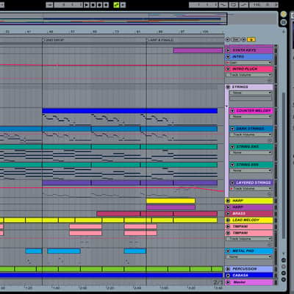Click the vertical track-list scrollbar

click(x=284, y=165)
